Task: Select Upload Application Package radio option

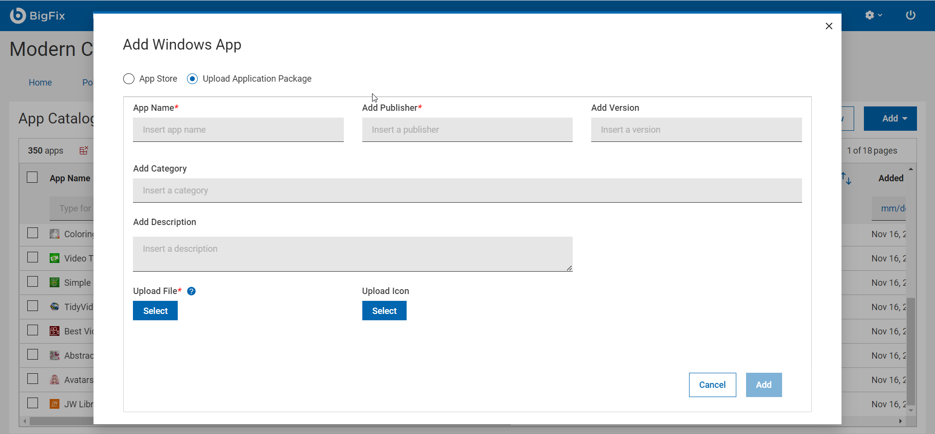Action: [192, 79]
